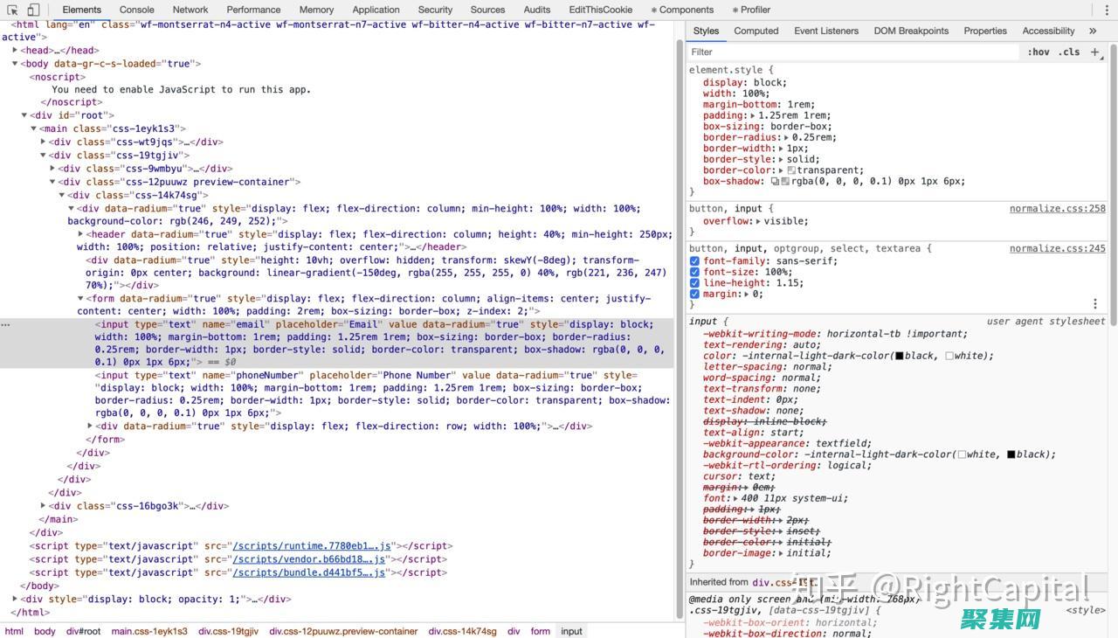Expand the div class css-wt9jqs node
1118x638 pixels.
(44, 142)
